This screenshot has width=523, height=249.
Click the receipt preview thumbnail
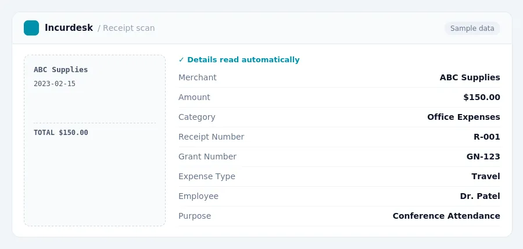pyautogui.click(x=95, y=141)
